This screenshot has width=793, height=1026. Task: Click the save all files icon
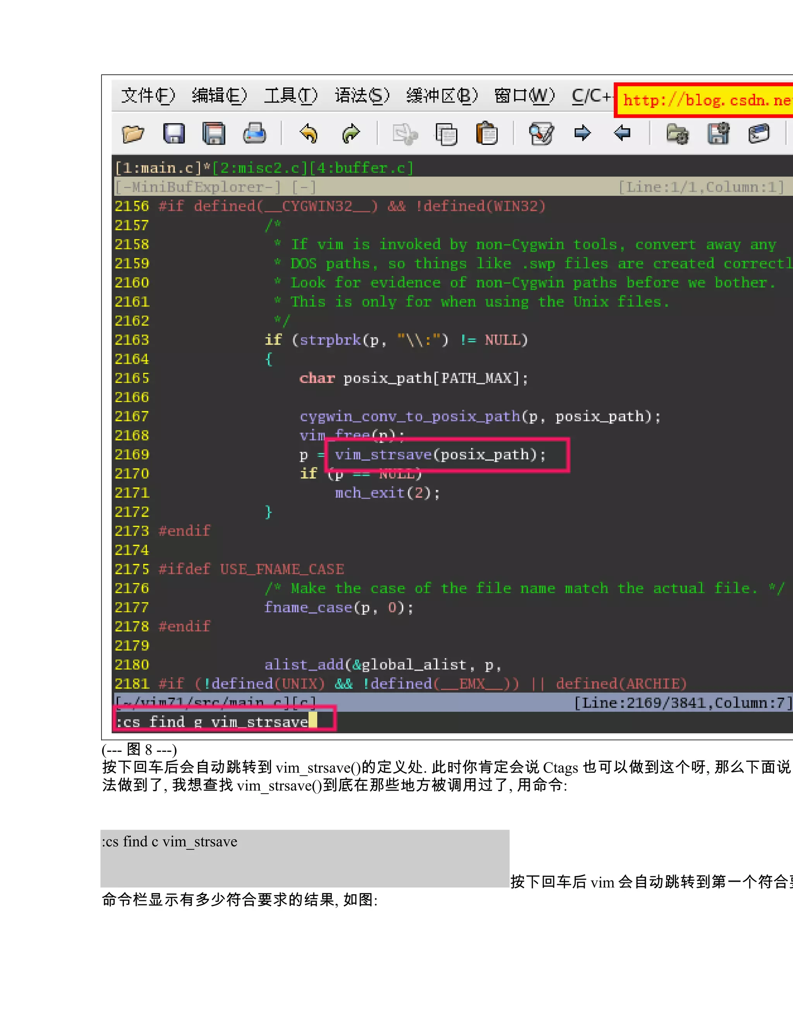[214, 134]
